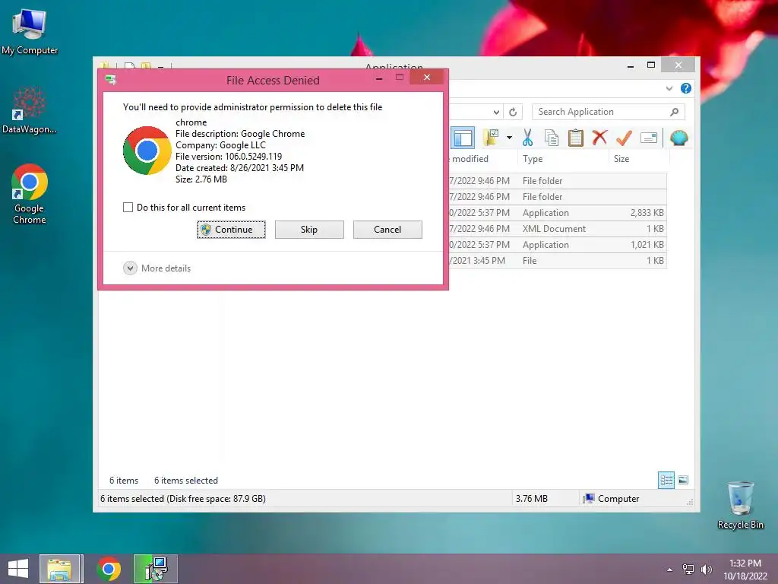Click the blue Help question mark icon
The height and width of the screenshot is (584, 778).
(686, 88)
